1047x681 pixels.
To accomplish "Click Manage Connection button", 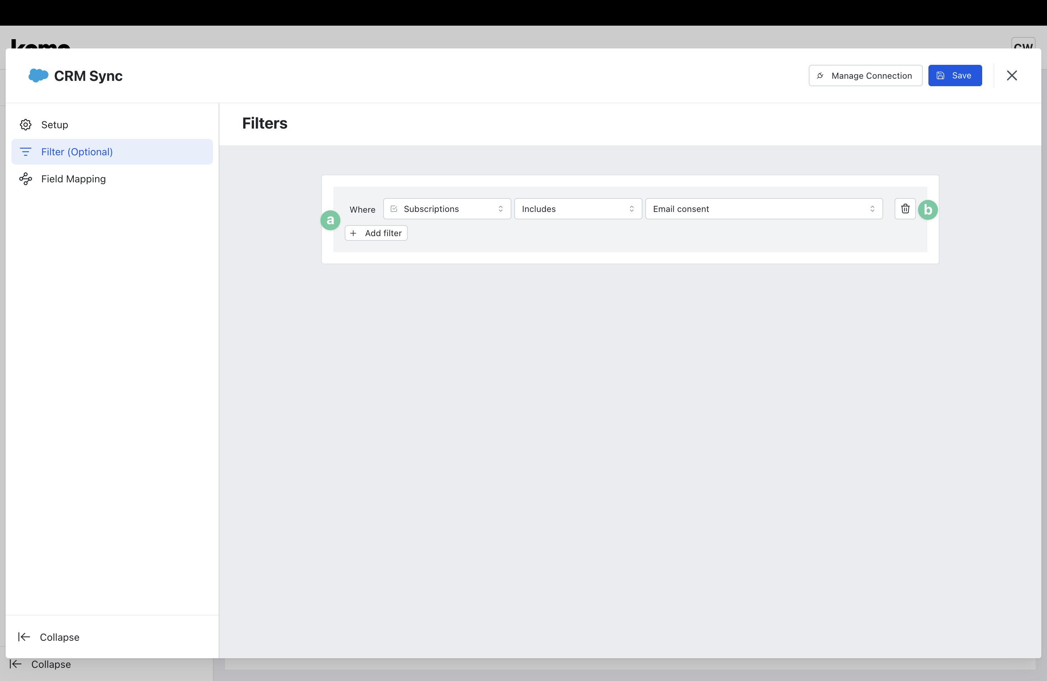I will coord(865,75).
